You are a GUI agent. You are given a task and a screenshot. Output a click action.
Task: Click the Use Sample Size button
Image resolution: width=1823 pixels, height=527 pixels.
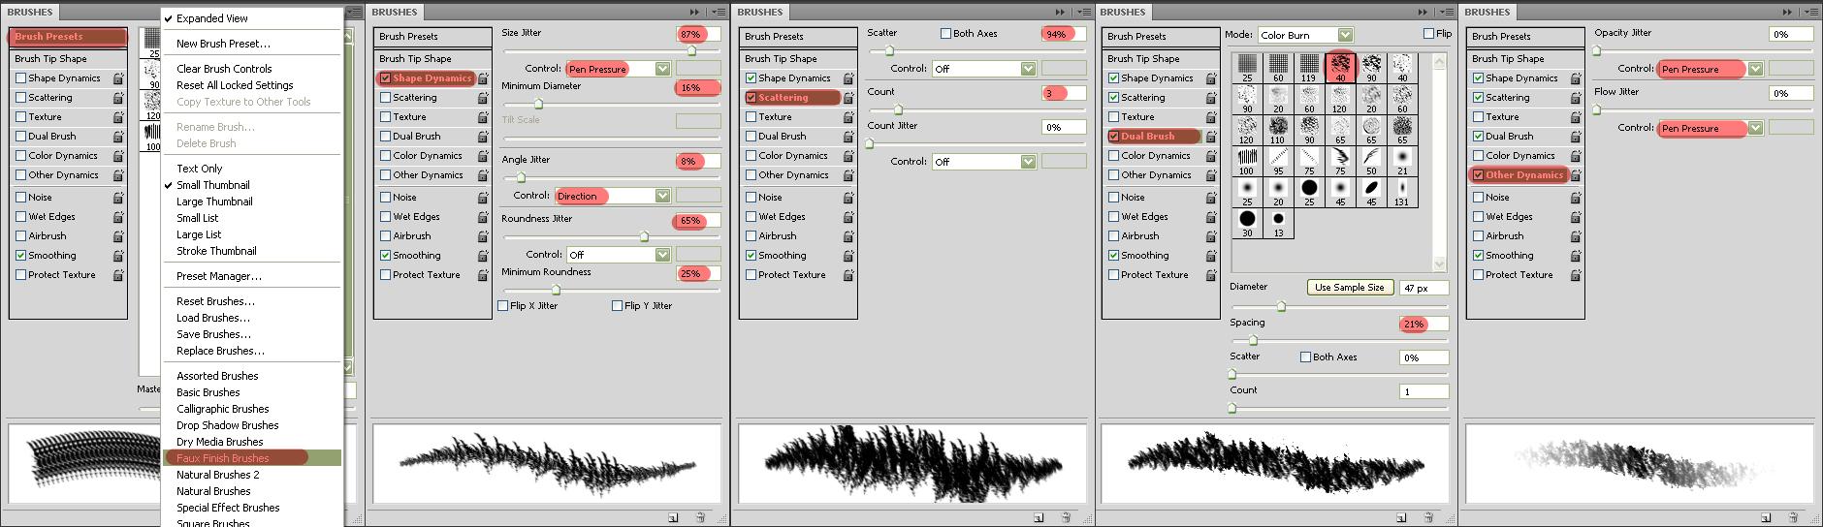[x=1349, y=288]
